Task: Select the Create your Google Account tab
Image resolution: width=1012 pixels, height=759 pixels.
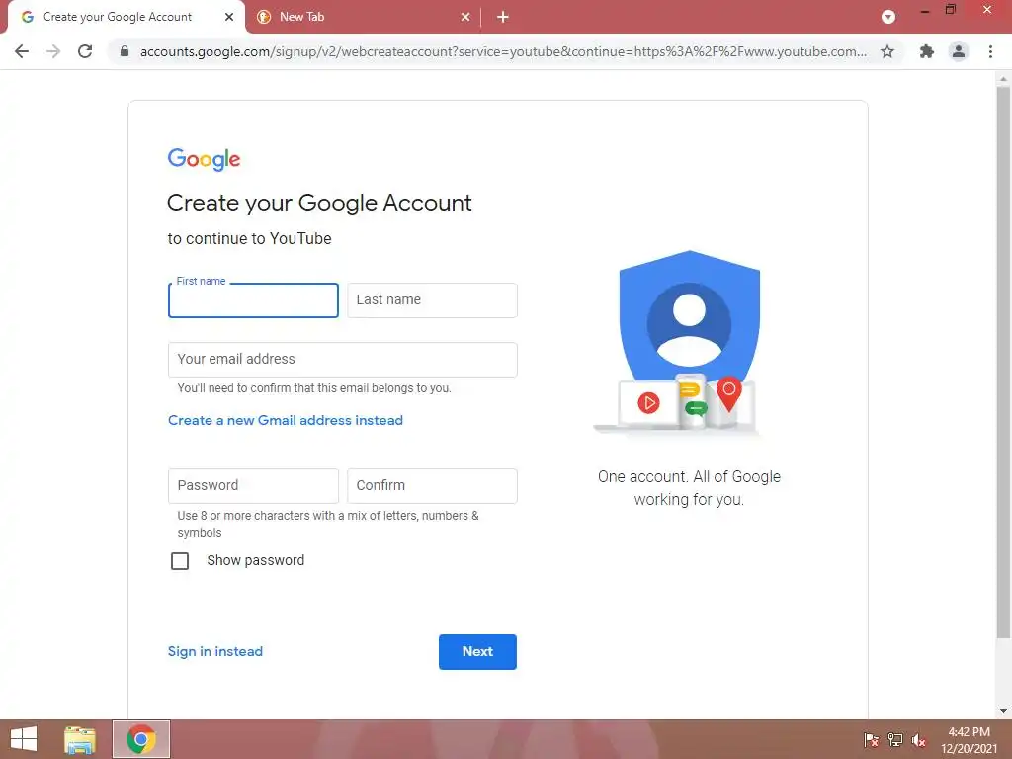Action: point(126,17)
